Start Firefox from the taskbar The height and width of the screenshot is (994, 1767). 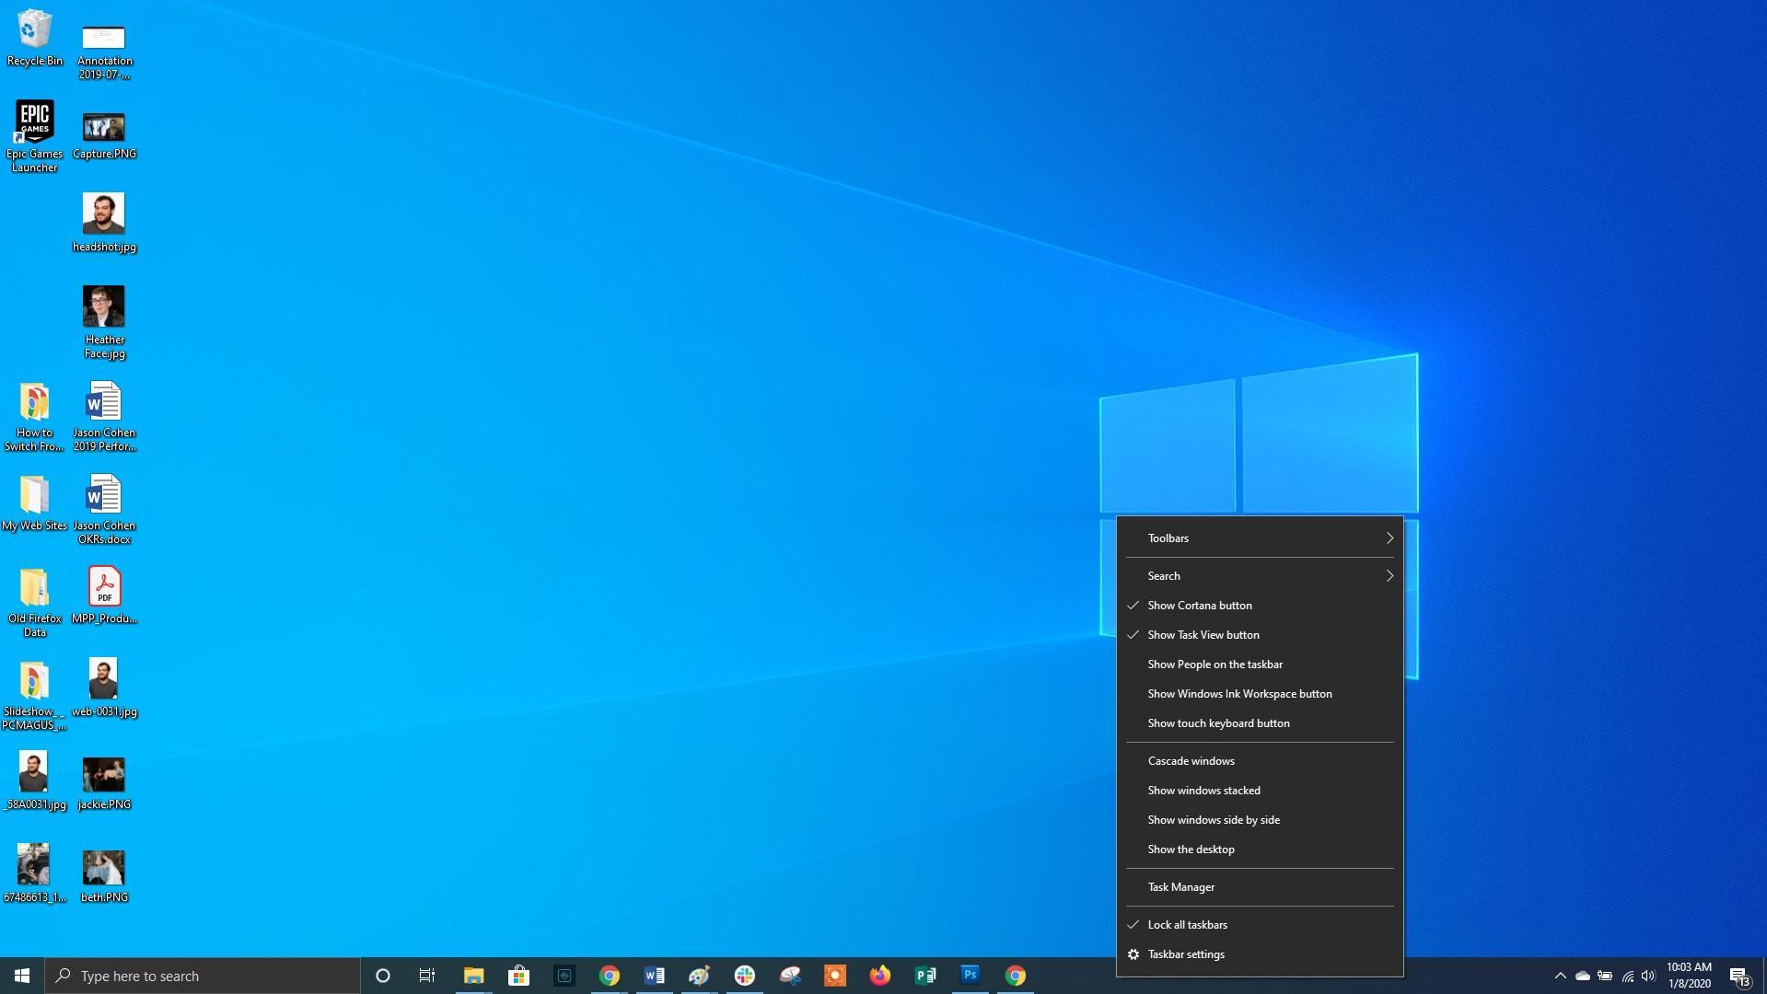[879, 976]
